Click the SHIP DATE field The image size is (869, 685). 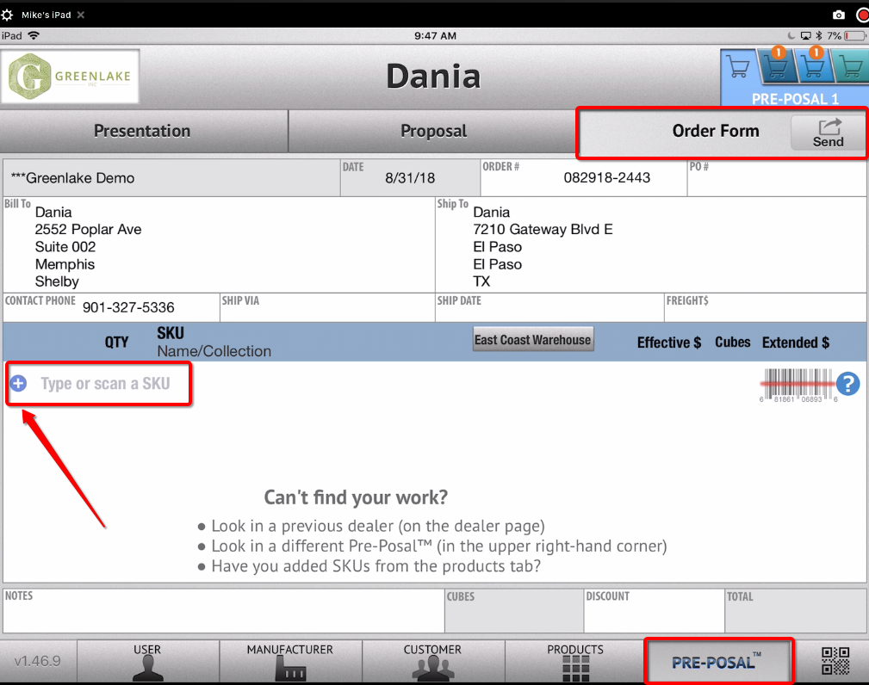[x=549, y=307]
